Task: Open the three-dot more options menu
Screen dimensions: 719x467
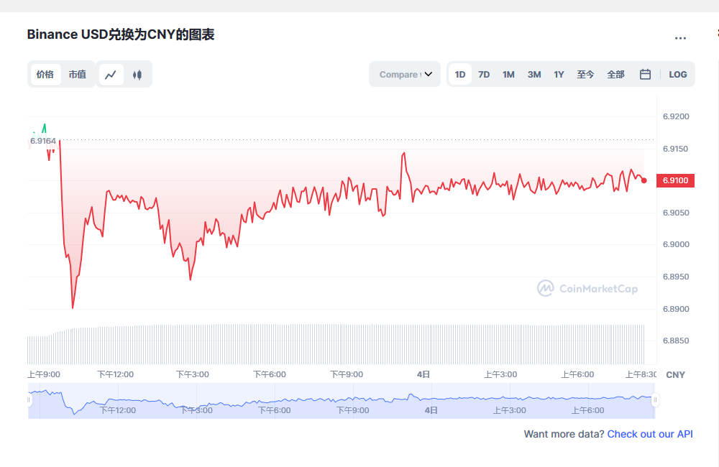Action: coord(680,38)
